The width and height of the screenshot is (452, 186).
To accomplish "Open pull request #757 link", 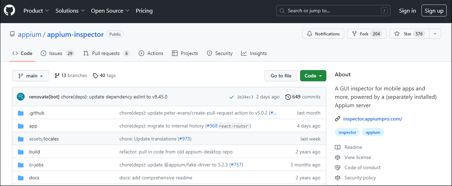I will 236,165.
